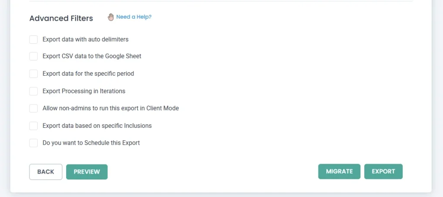The image size is (443, 197).
Task: Click the PREVIEW button
Action: [x=87, y=171]
